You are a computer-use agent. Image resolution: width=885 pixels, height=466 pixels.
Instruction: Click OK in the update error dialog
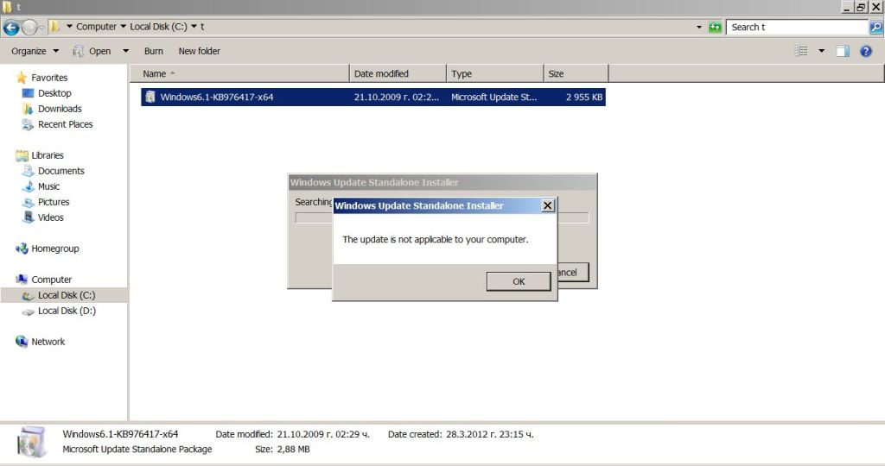click(x=518, y=281)
